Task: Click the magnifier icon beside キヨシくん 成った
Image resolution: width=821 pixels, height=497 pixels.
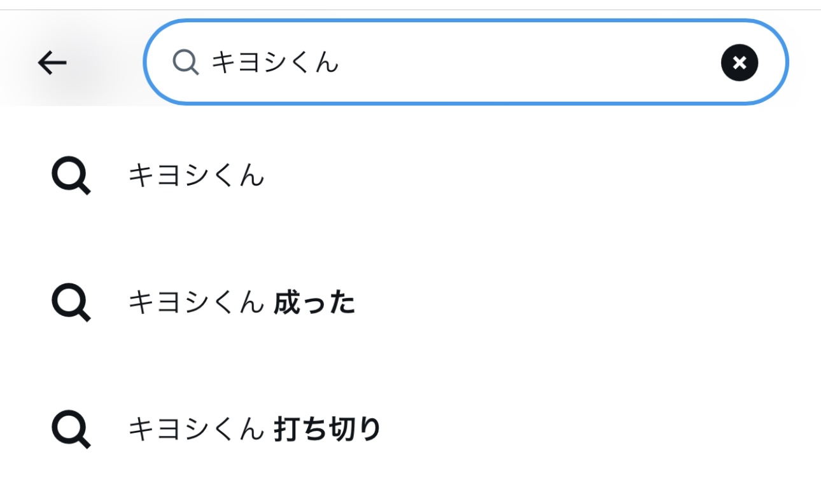Action: tap(71, 303)
